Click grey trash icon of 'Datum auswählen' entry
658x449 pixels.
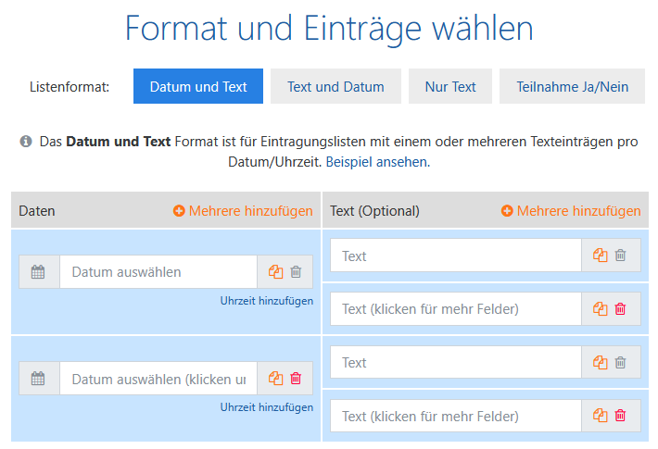(x=296, y=272)
